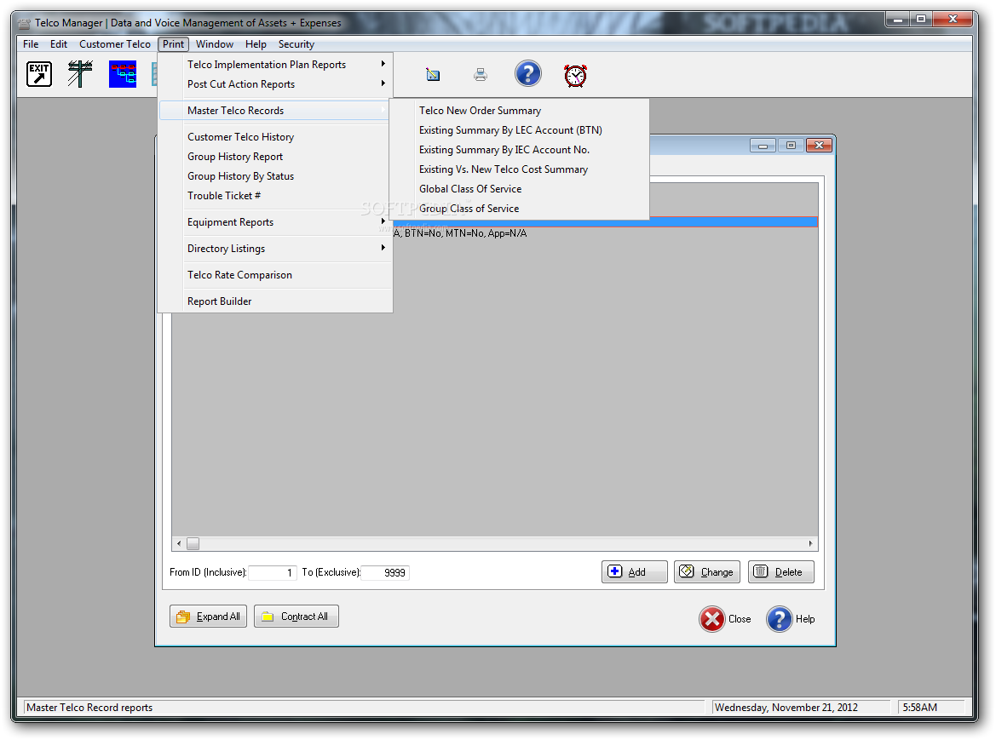The width and height of the screenshot is (996, 740).
Task: Choose Customer Telco History report
Action: pos(276,136)
